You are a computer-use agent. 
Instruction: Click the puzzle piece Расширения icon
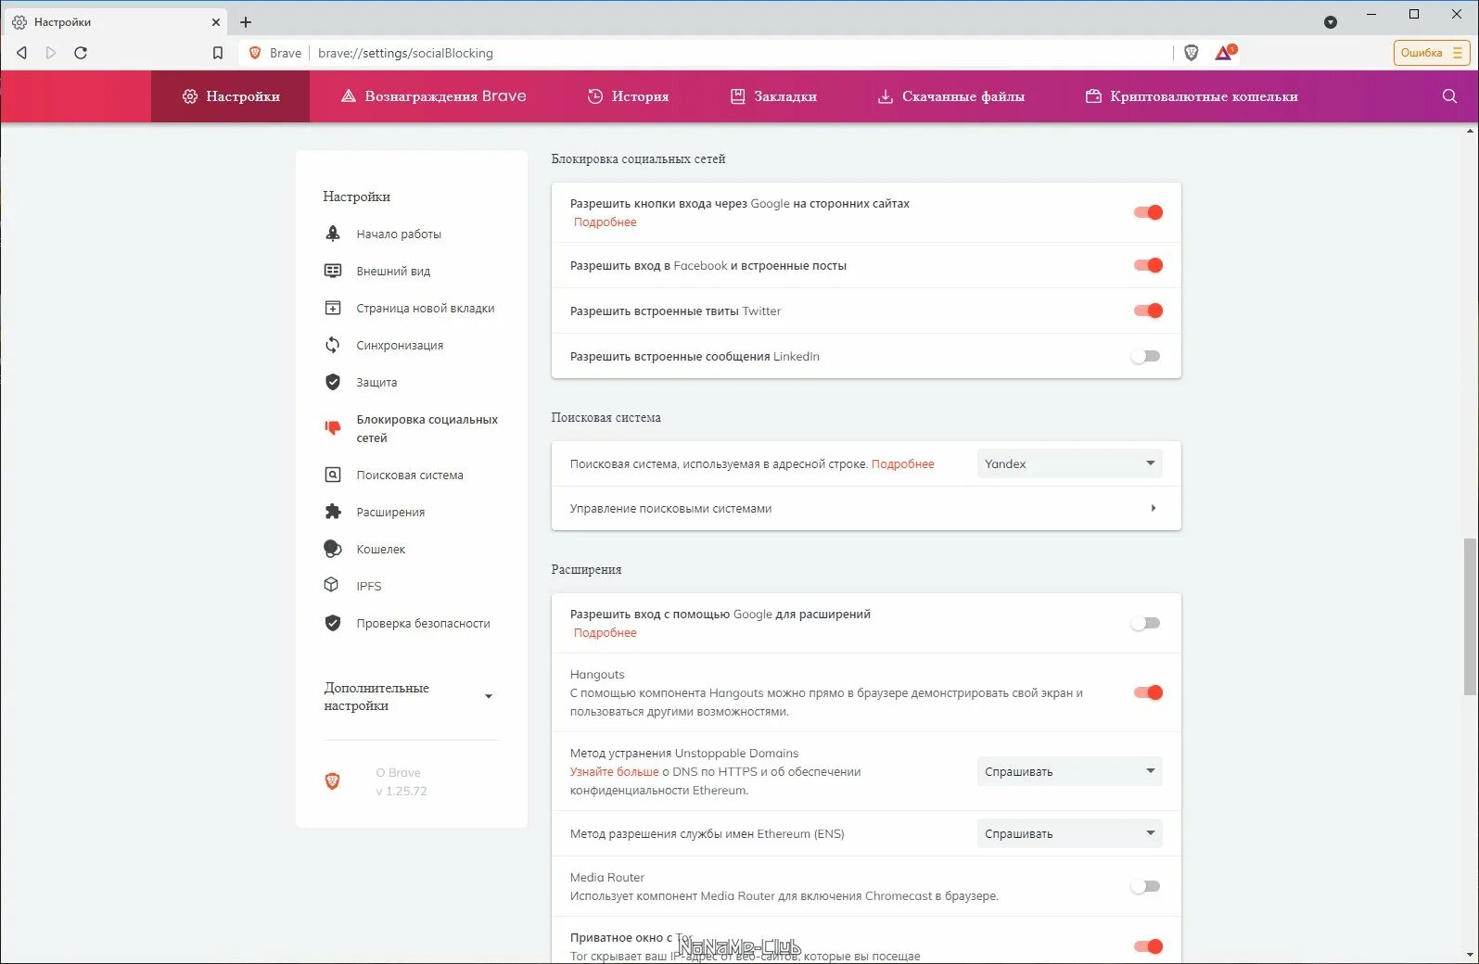point(333,512)
